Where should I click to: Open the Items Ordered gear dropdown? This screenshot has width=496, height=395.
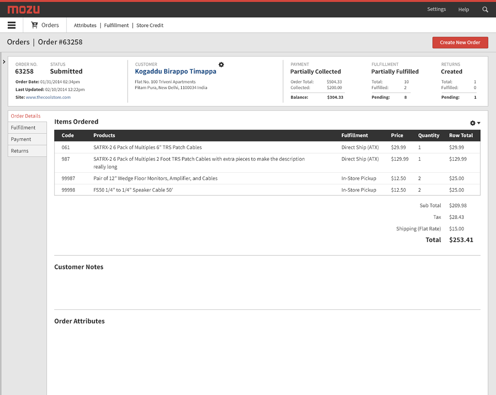pos(475,123)
